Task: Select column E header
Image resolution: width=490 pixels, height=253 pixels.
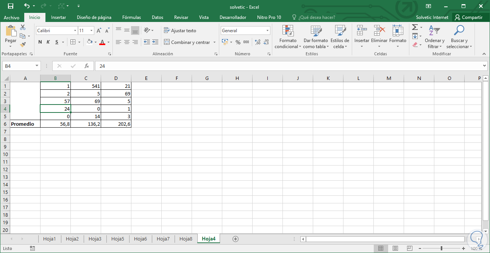Action: (146, 78)
